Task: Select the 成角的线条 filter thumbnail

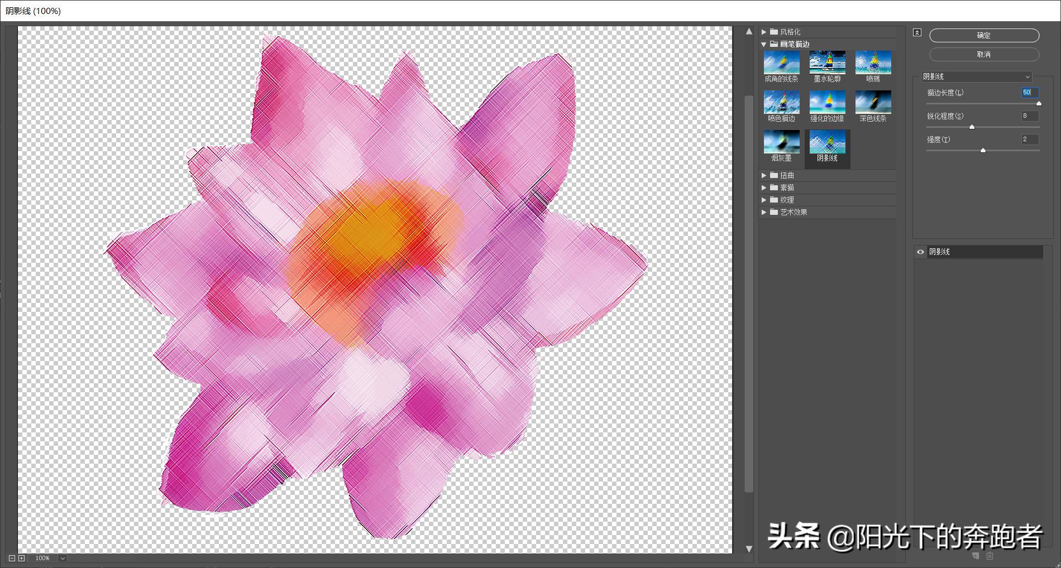Action: click(781, 61)
